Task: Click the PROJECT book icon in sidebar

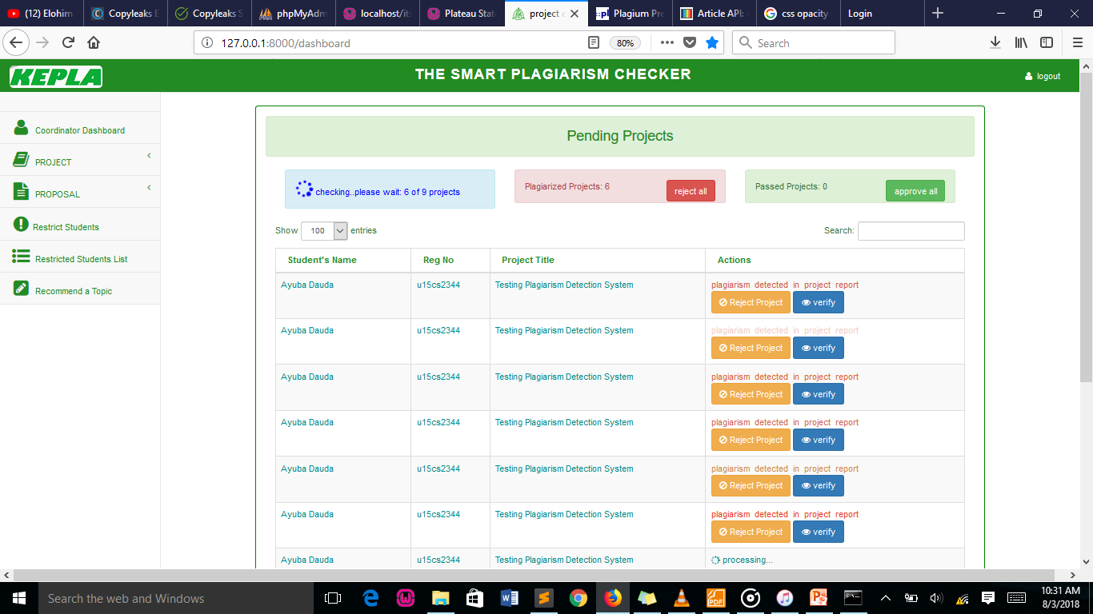Action: pos(19,160)
